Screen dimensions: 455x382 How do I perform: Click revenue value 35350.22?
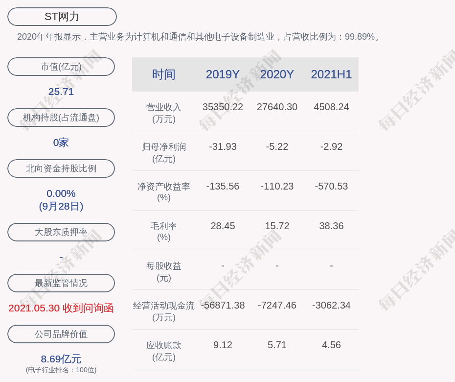pos(223,107)
